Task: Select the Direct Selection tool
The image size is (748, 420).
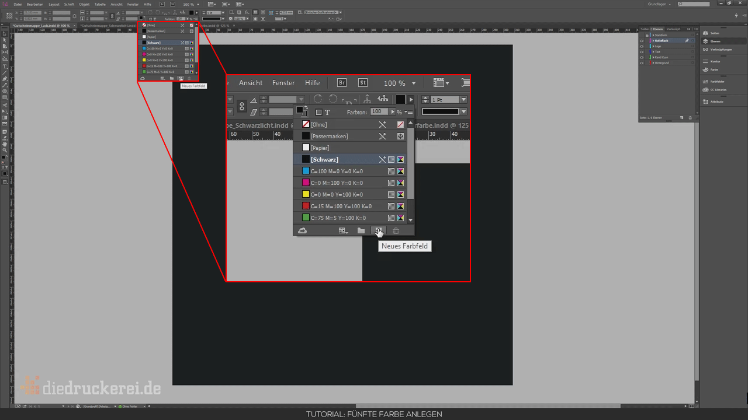Action: (x=5, y=40)
